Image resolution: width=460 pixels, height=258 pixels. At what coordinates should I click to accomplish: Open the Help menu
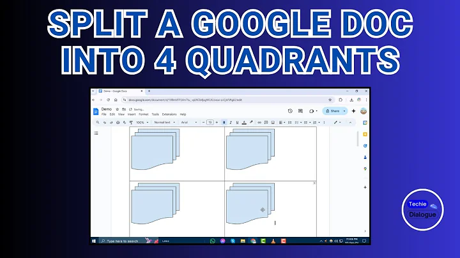[183, 114]
